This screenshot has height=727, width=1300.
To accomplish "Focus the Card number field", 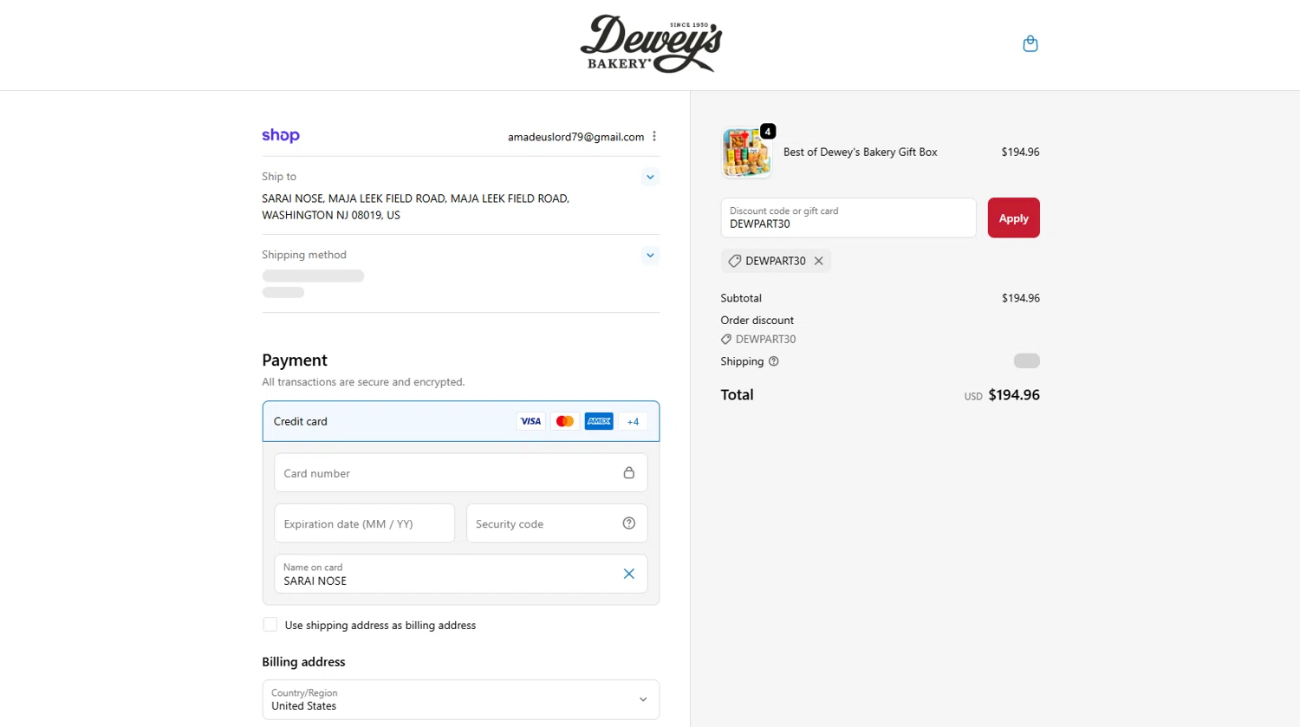I will click(461, 473).
